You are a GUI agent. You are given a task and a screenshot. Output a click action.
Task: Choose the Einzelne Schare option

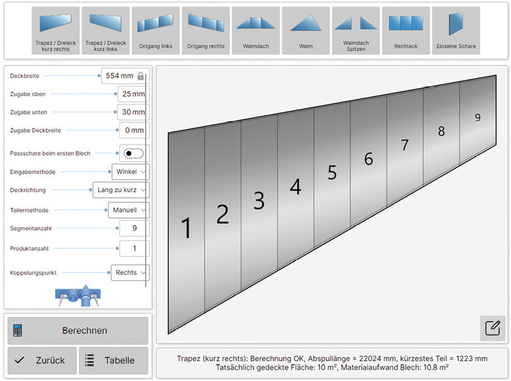click(456, 31)
